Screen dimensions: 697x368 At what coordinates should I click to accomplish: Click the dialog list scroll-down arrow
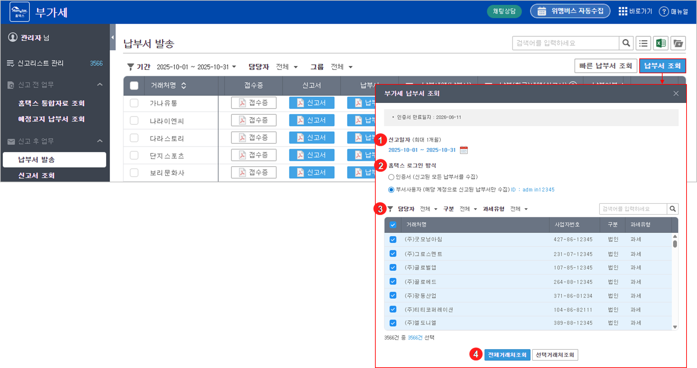click(675, 327)
